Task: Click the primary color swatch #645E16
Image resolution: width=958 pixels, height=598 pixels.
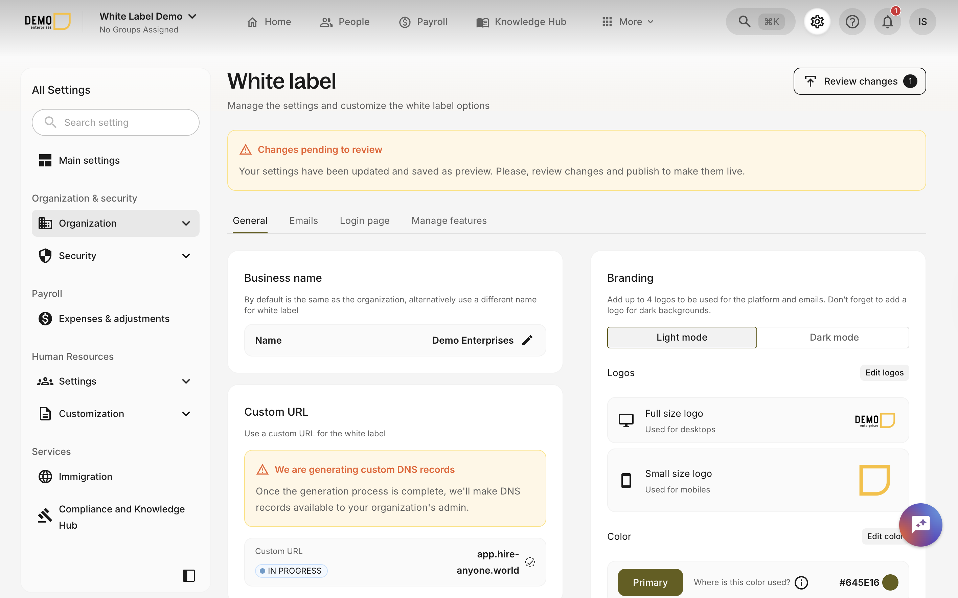Action: 890,582
